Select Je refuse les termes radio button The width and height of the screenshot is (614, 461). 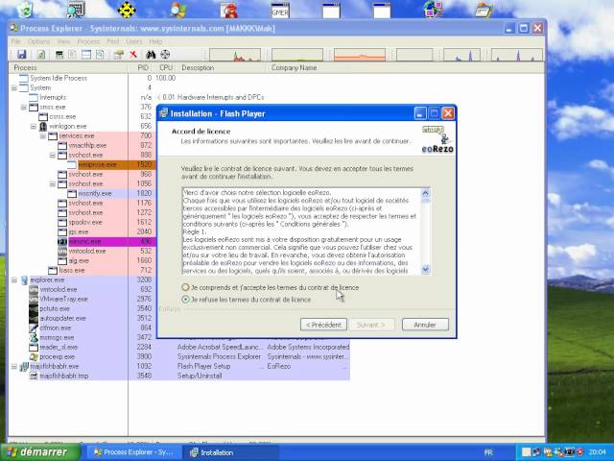click(x=185, y=300)
